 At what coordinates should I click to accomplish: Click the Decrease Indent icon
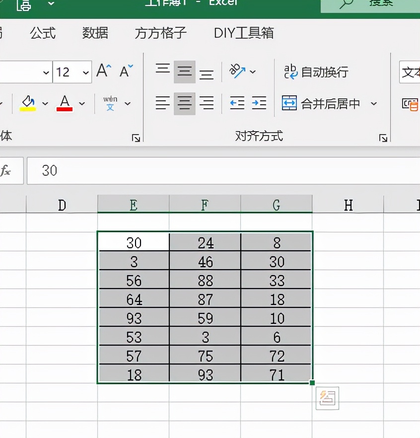pos(236,103)
